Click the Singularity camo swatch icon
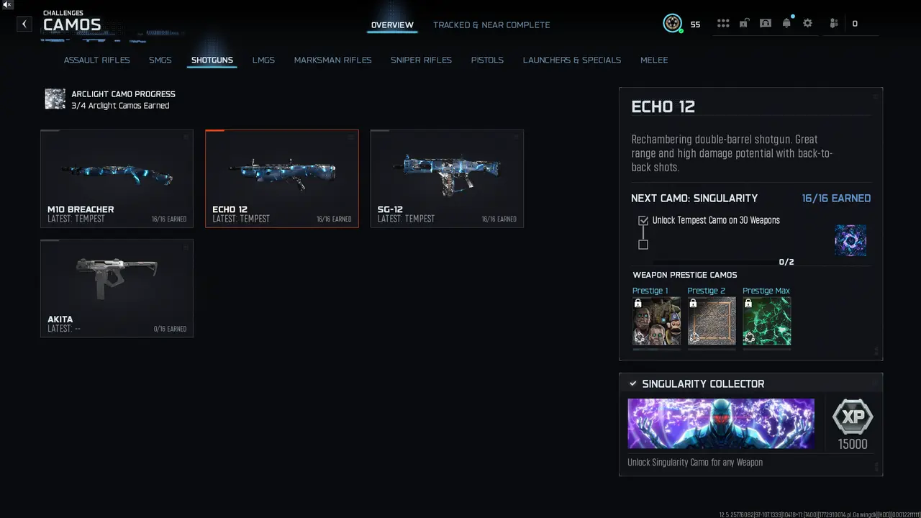This screenshot has height=518, width=921. pyautogui.click(x=850, y=240)
